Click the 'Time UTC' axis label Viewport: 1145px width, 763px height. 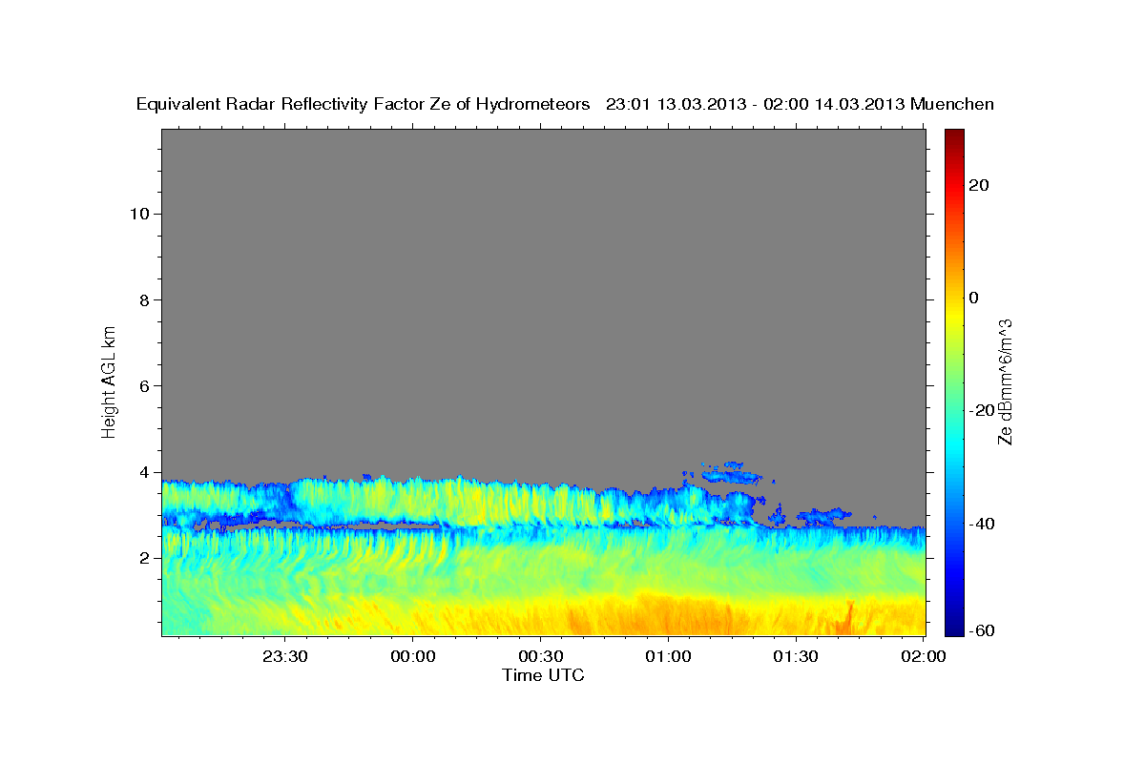tap(543, 675)
